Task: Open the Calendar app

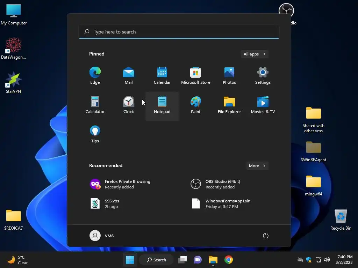Action: 162,76
